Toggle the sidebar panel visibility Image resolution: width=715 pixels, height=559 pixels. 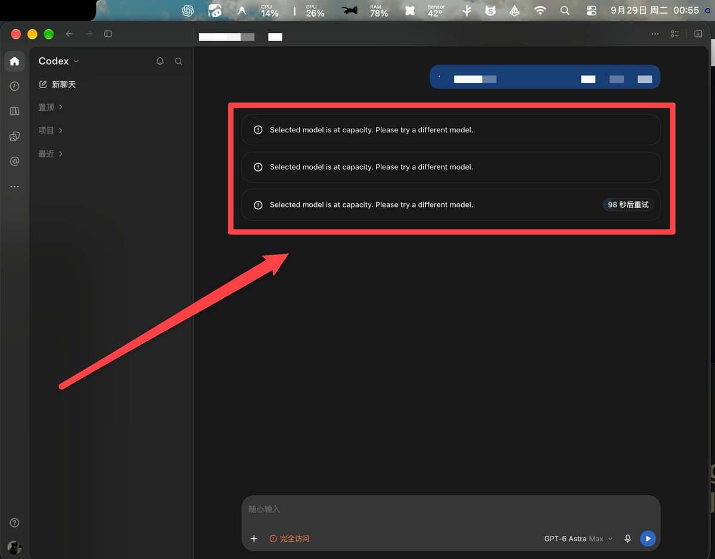(108, 34)
